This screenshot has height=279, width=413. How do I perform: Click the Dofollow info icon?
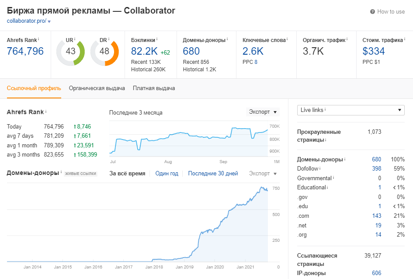pos(319,168)
